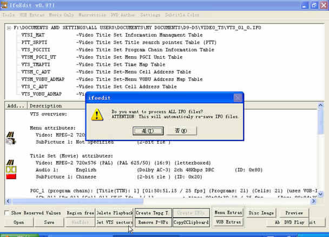This screenshot has height=237, width=329.
Task: Open the Macrovision menu
Action: [x=92, y=15]
